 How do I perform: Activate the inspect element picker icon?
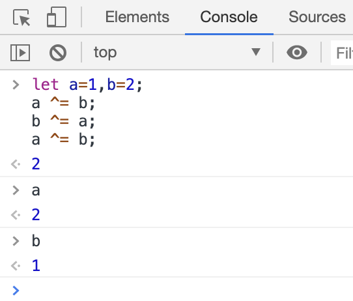coord(21,18)
